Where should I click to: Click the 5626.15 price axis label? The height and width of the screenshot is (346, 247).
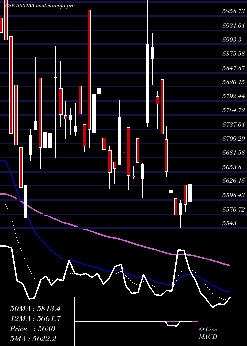tap(234, 181)
